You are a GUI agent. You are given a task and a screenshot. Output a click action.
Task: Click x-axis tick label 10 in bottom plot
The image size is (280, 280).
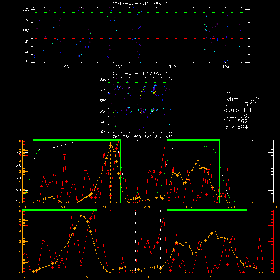pos(273,277)
